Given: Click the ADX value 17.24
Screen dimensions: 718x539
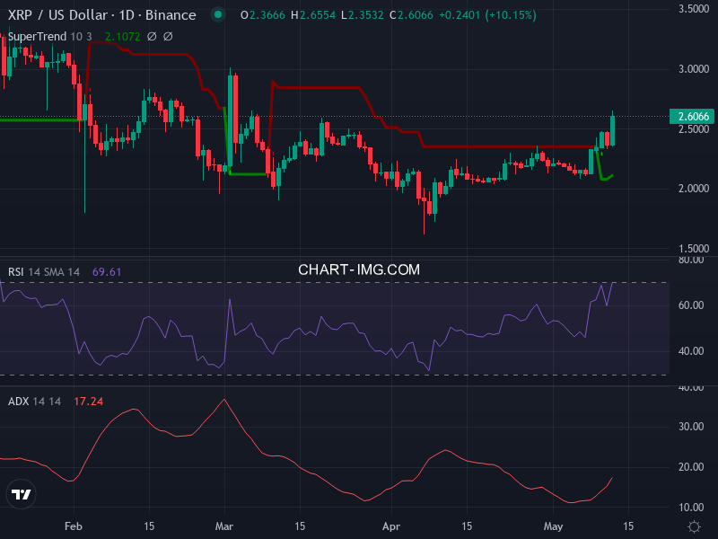Looking at the screenshot, I should [88, 401].
